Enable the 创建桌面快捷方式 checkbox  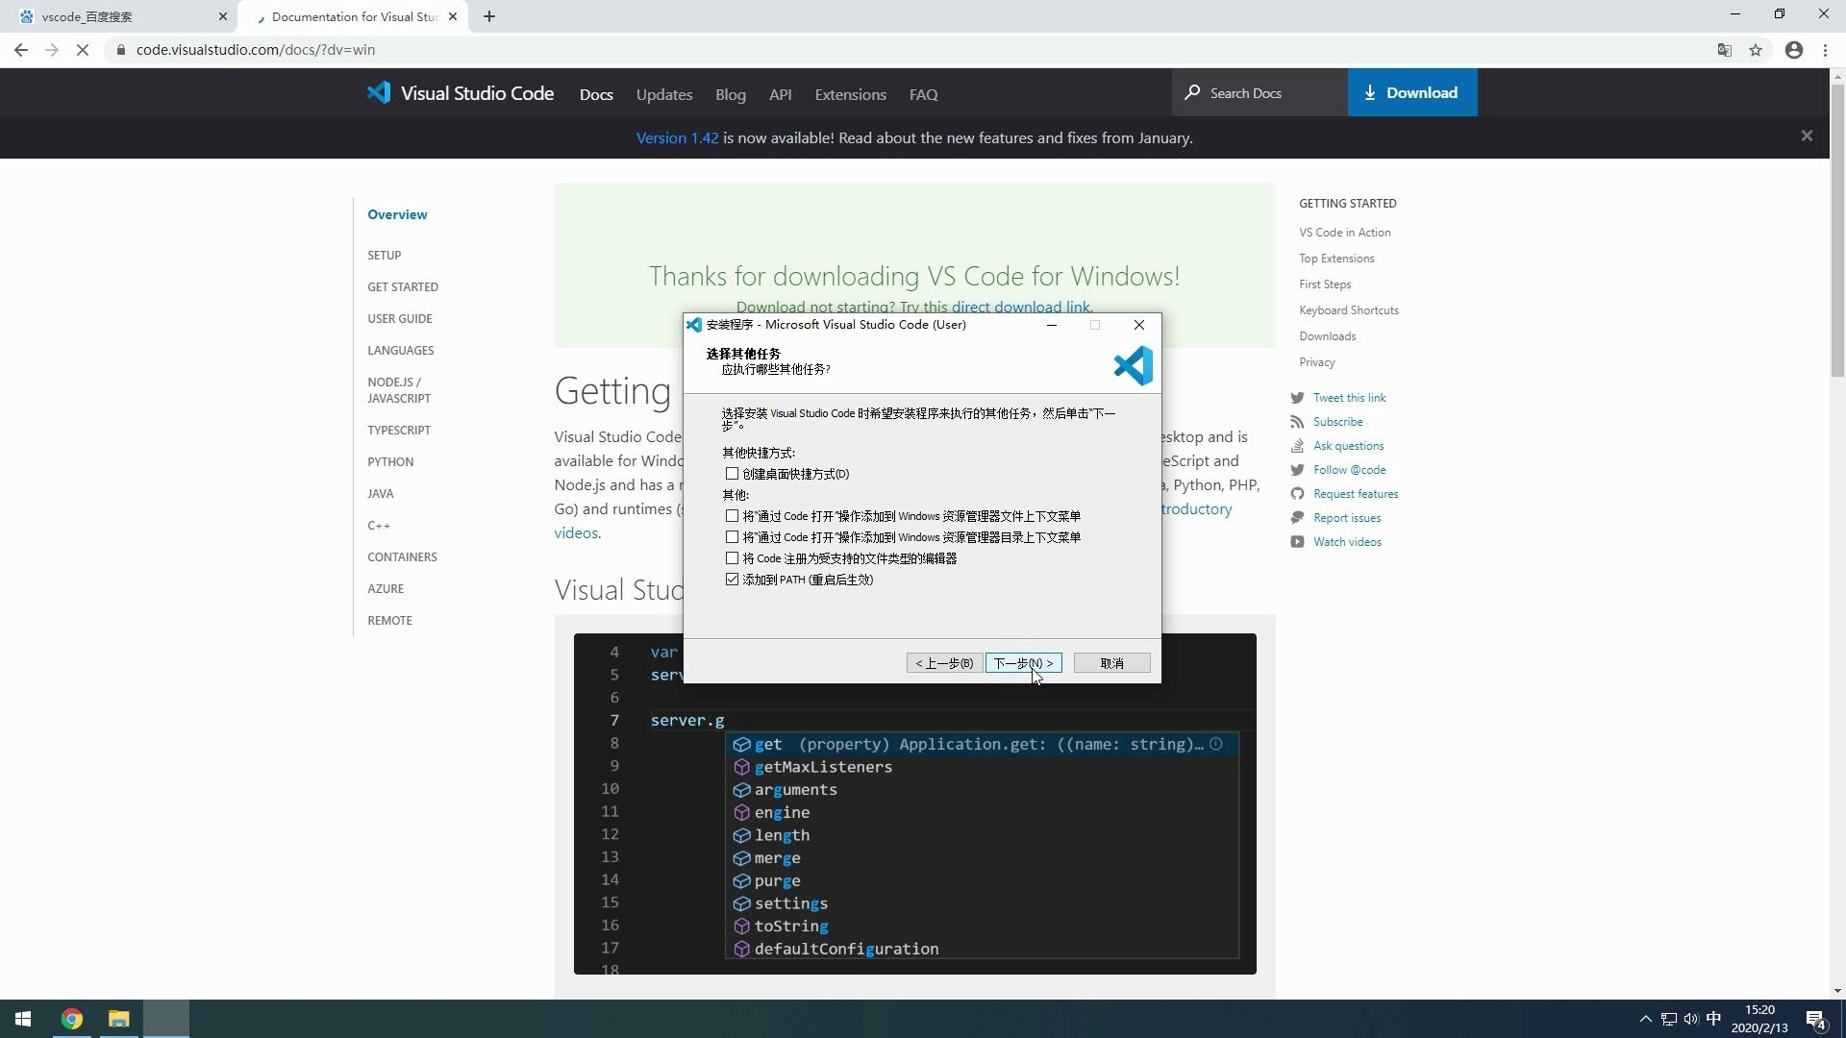(733, 473)
